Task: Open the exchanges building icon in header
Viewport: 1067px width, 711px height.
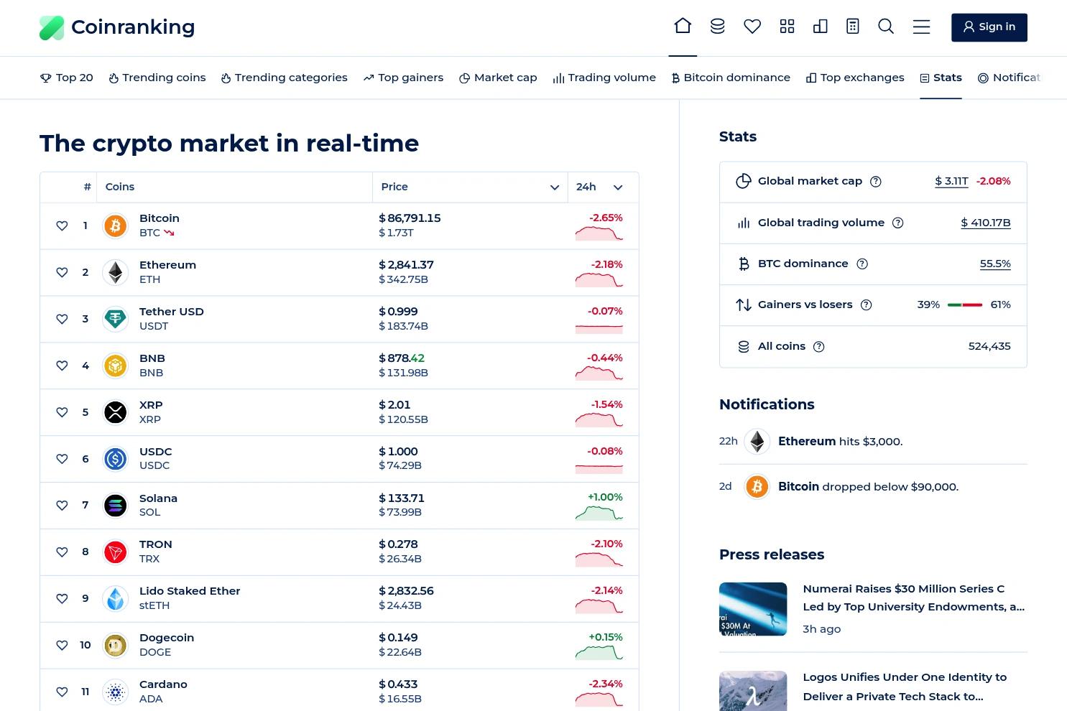Action: click(x=820, y=27)
